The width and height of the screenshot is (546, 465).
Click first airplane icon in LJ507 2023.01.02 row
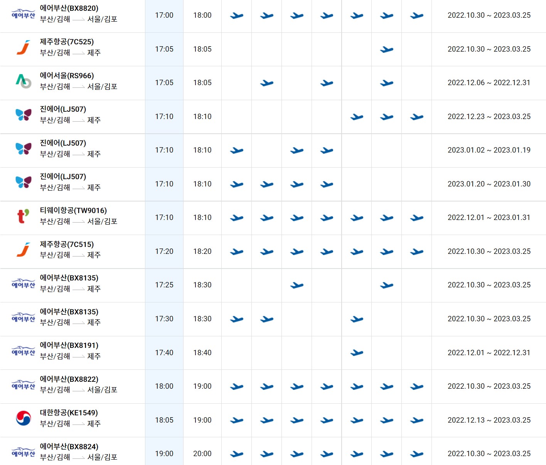(x=236, y=150)
